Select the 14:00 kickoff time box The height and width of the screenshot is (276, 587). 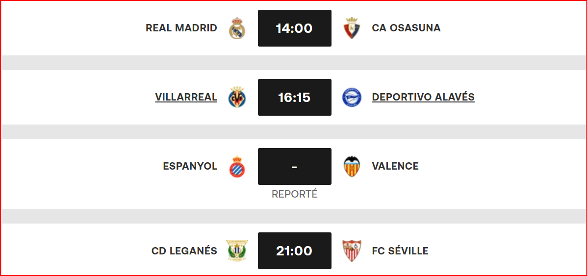pos(295,28)
